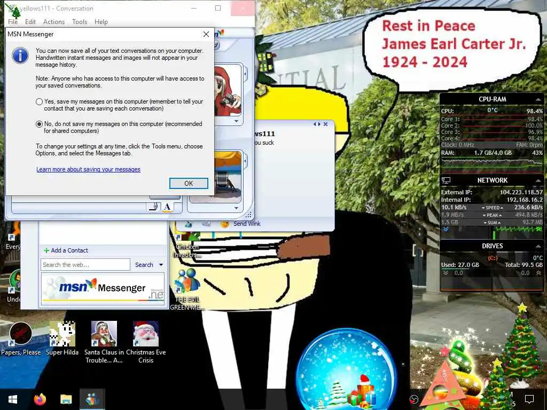This screenshot has height=410, width=547.
Task: Collapse the DRIVES widget section
Action: pos(537,246)
